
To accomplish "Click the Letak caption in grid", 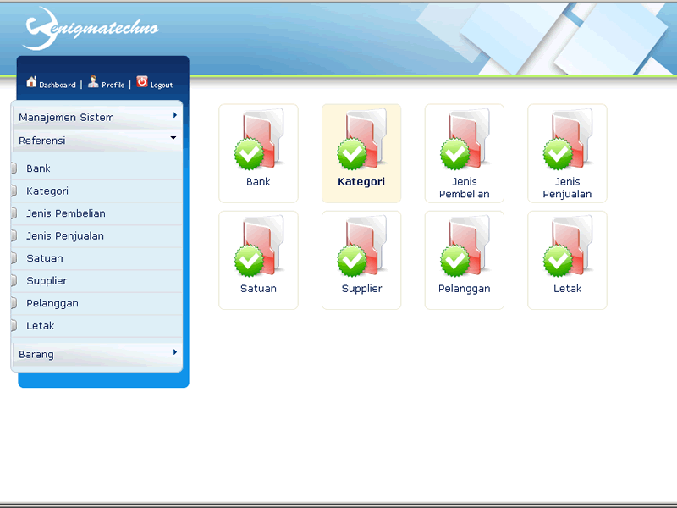I will [567, 289].
